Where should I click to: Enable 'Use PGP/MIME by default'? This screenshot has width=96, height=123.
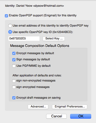pyautogui.click(x=14, y=66)
